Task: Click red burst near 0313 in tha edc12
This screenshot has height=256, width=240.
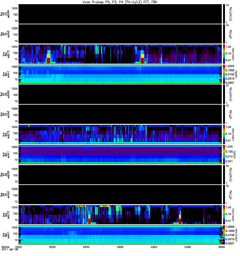Action: pos(142,60)
